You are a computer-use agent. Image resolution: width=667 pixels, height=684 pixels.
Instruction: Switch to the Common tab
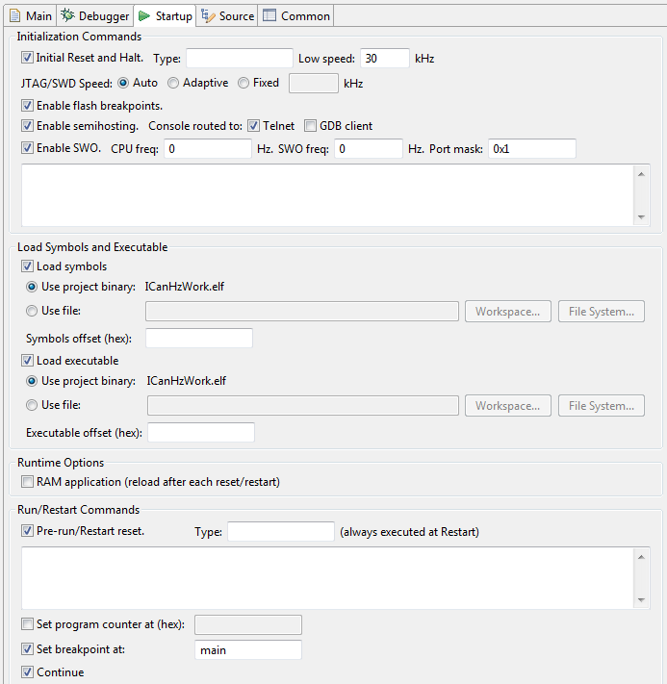pyautogui.click(x=296, y=15)
